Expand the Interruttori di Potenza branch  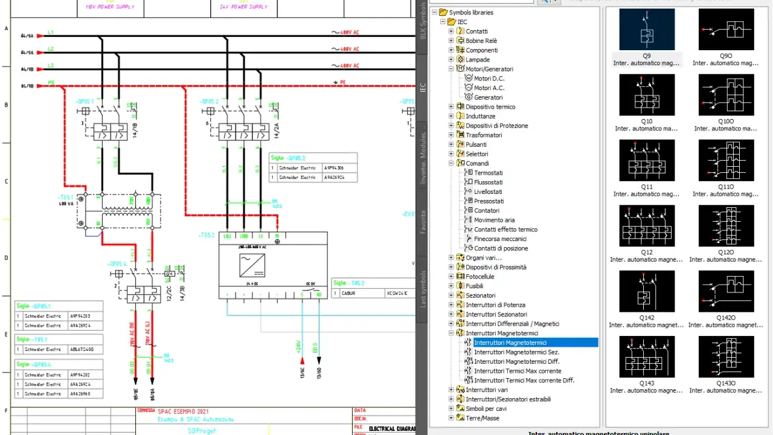point(451,305)
